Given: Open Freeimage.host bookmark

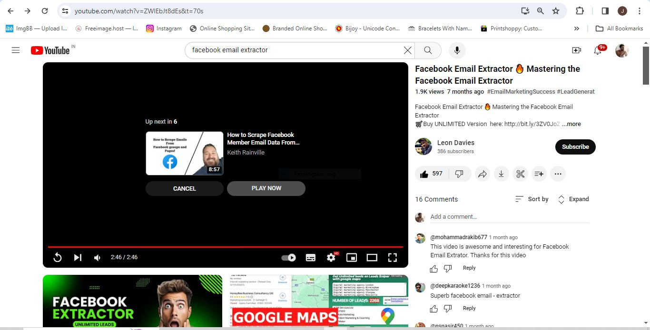Looking at the screenshot, I should tap(107, 29).
